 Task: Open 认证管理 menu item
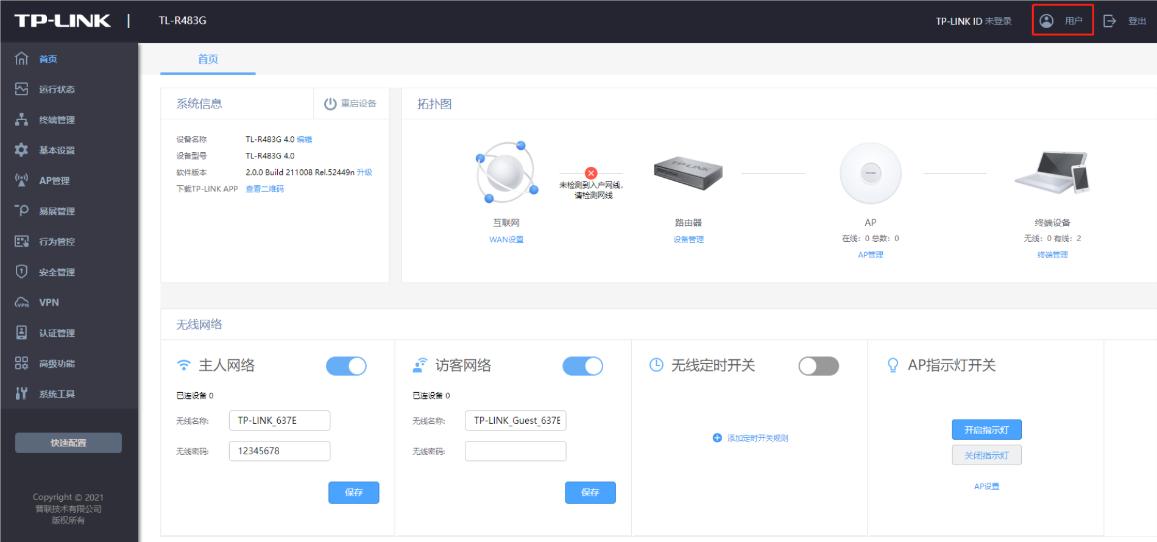(57, 333)
